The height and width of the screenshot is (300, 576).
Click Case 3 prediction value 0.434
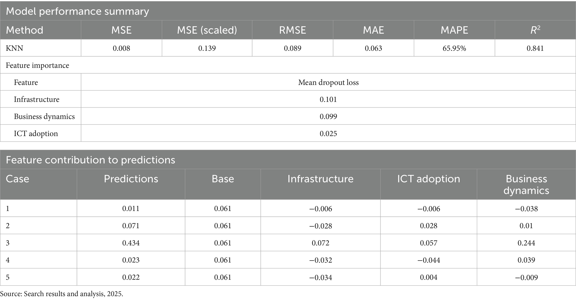pyautogui.click(x=131, y=243)
